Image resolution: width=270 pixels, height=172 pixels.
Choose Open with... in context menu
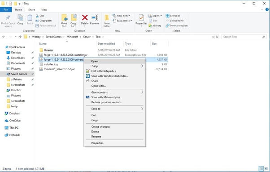(115, 86)
